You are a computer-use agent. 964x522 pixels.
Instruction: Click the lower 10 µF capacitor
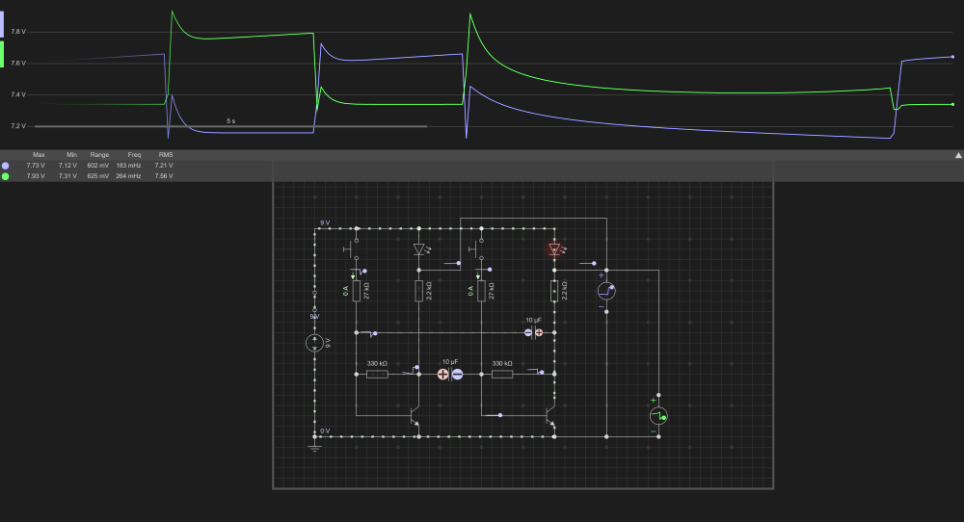pos(450,373)
